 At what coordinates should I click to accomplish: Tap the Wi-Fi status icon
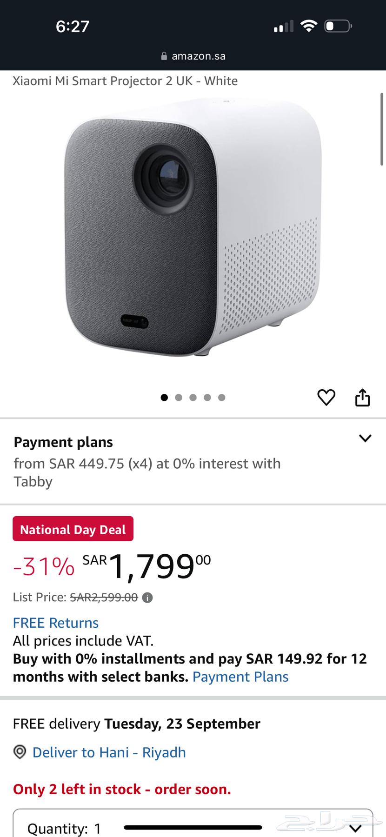[307, 26]
